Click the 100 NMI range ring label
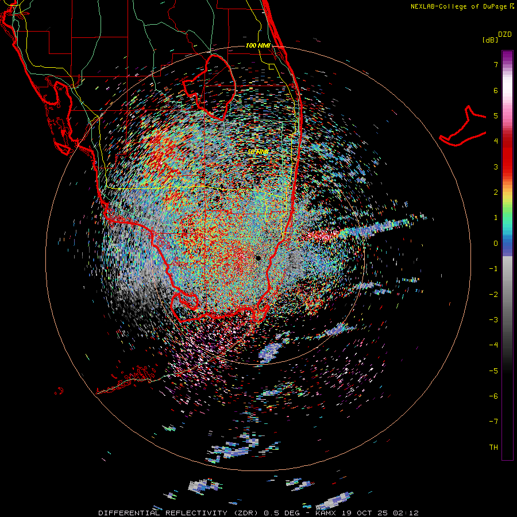 [258, 45]
